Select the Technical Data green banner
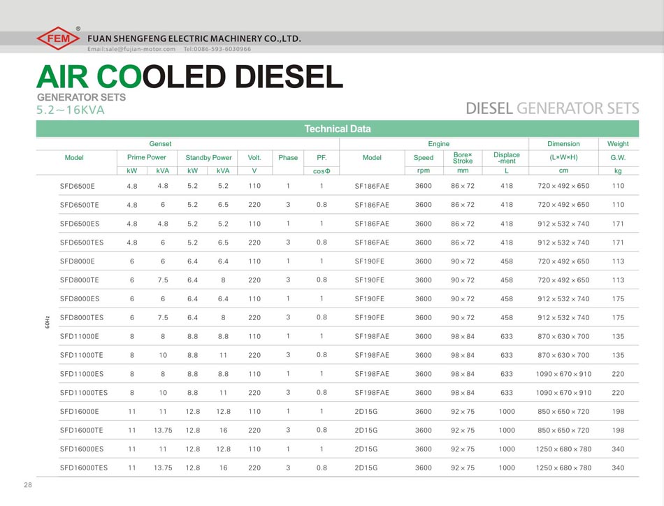The width and height of the screenshot is (664, 506). coord(338,129)
